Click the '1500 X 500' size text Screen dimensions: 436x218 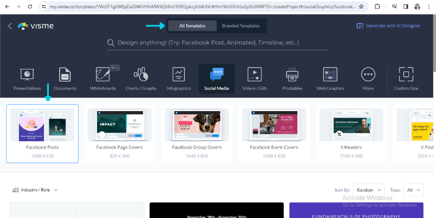351,156
